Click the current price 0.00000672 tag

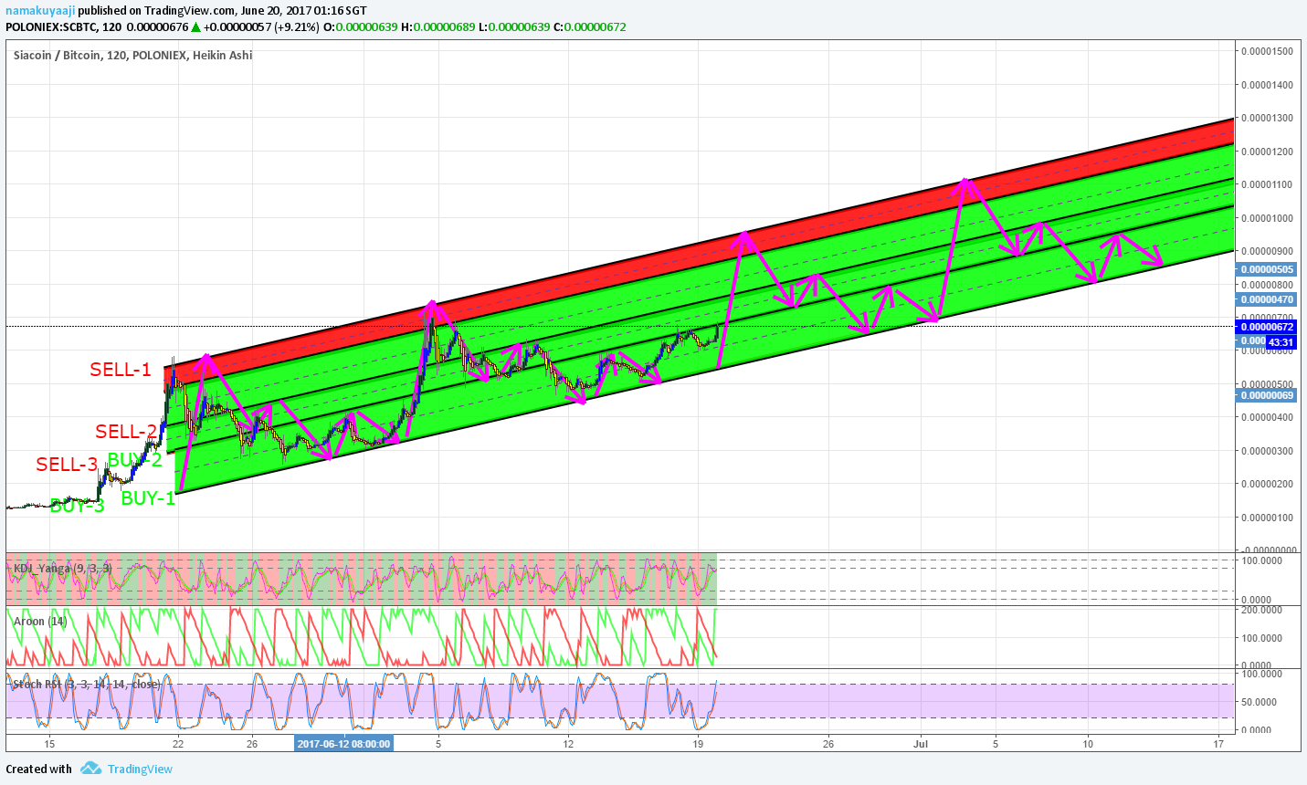click(1266, 327)
